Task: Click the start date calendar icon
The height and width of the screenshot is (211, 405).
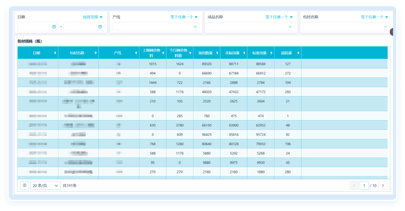Action: pos(54,27)
